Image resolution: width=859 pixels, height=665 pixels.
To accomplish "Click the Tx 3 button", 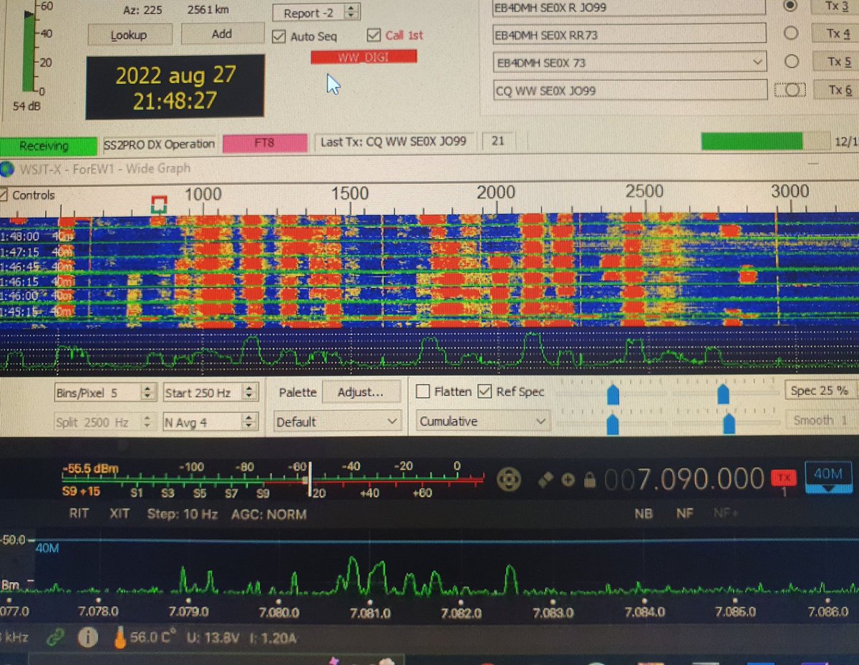I will point(837,6).
